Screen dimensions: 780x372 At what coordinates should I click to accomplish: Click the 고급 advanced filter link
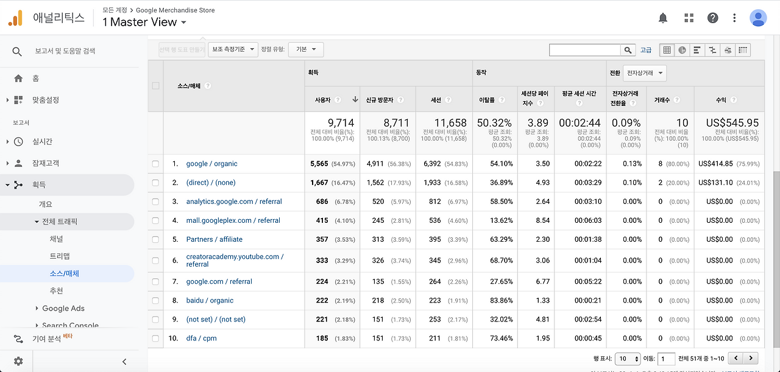pos(645,50)
